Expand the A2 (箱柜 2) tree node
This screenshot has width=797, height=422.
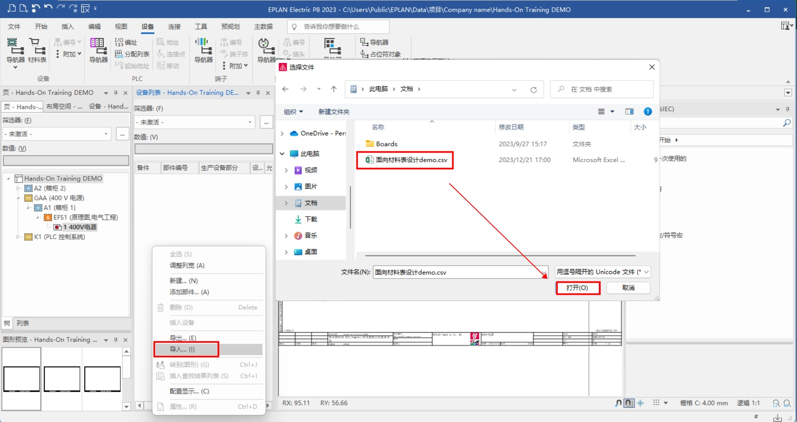tap(18, 188)
